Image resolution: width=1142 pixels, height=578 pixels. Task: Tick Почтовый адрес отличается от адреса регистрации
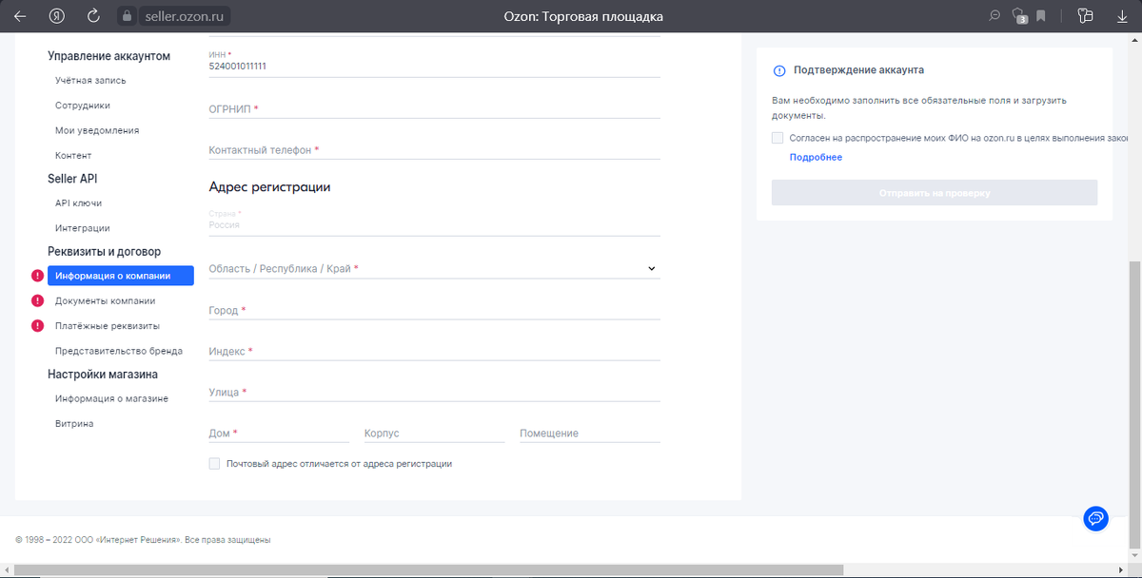tap(214, 464)
